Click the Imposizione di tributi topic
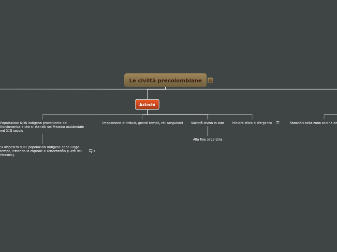Screen dimensions: 337x252 point(143,123)
